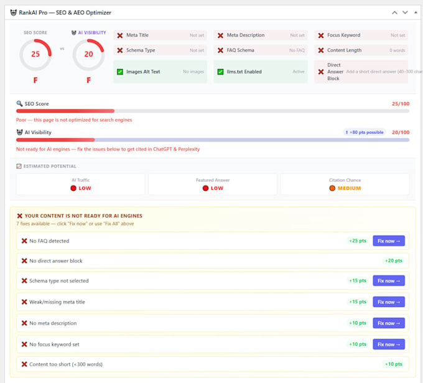Click the +80 pts possible badge
The width and height of the screenshot is (423, 383).
[x=365, y=132]
